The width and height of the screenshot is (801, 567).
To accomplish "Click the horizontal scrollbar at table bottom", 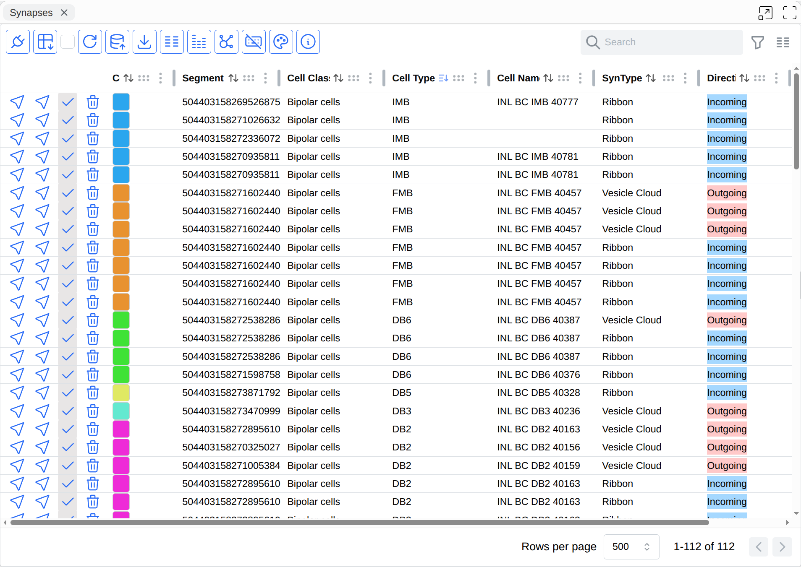I will 359,523.
